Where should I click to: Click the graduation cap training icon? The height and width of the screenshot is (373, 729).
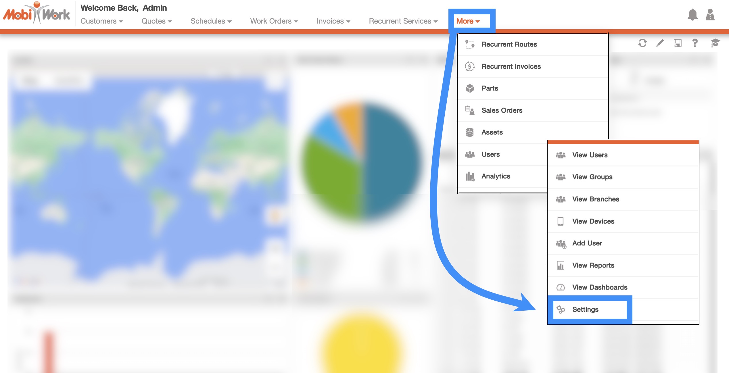coord(715,43)
